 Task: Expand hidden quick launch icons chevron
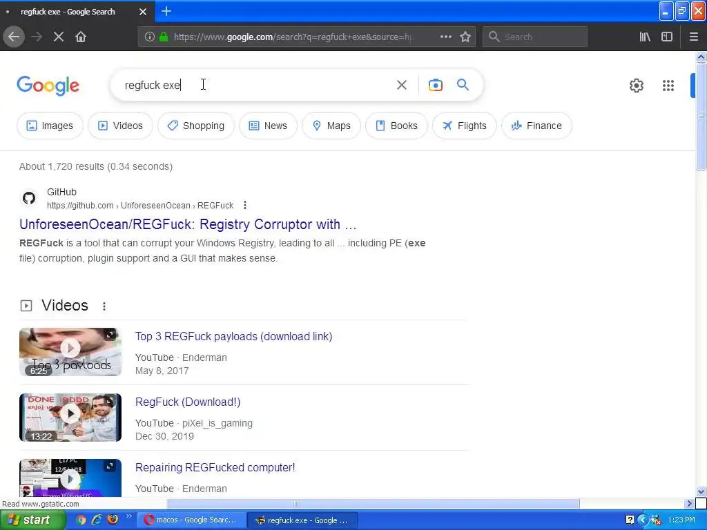[x=128, y=516]
